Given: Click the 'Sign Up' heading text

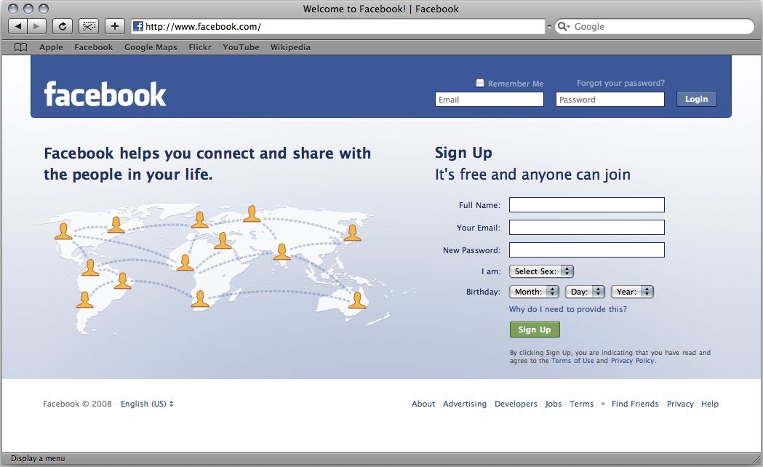Looking at the screenshot, I should tap(463, 153).
